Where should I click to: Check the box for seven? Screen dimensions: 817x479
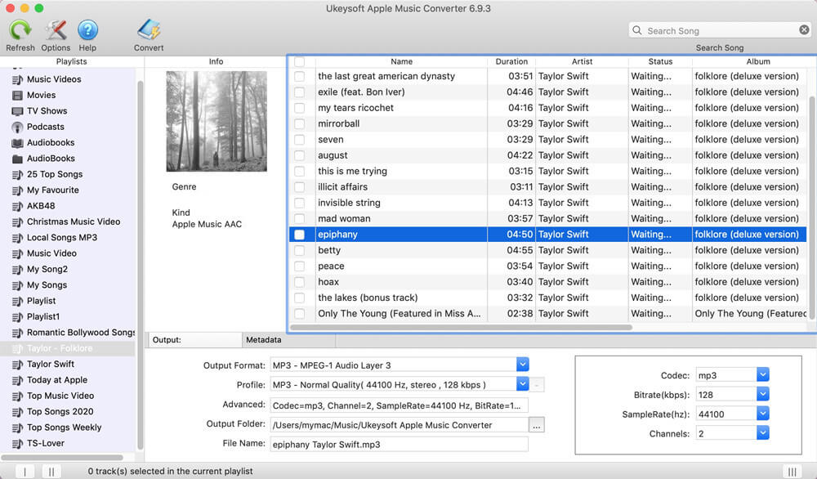tap(299, 140)
